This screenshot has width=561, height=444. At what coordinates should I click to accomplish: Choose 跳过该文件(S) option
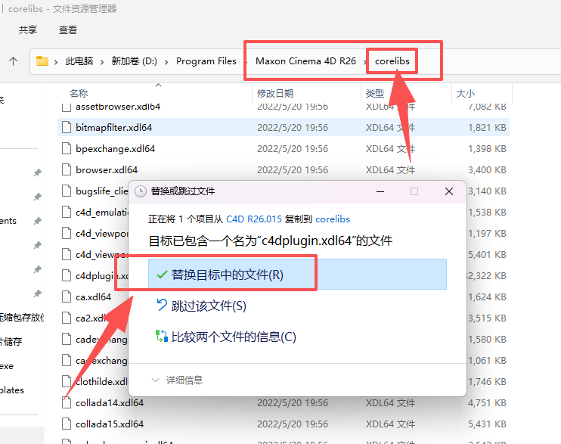click(x=209, y=306)
